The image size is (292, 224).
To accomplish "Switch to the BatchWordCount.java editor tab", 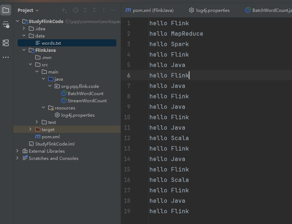I will [x=268, y=10].
